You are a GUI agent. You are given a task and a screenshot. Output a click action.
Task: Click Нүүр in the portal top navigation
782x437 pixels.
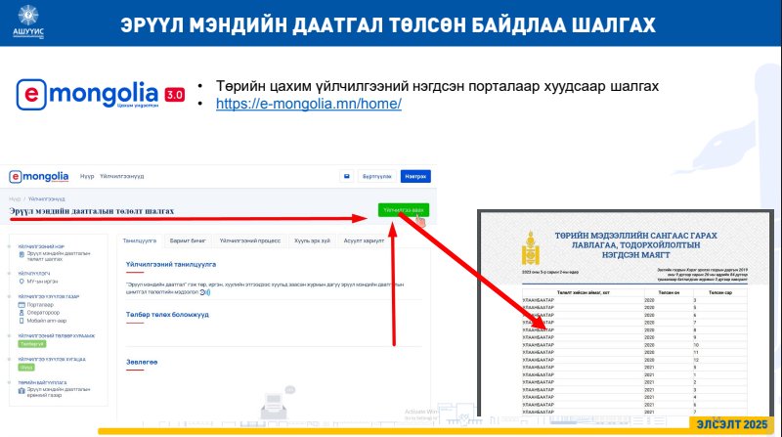(86, 176)
